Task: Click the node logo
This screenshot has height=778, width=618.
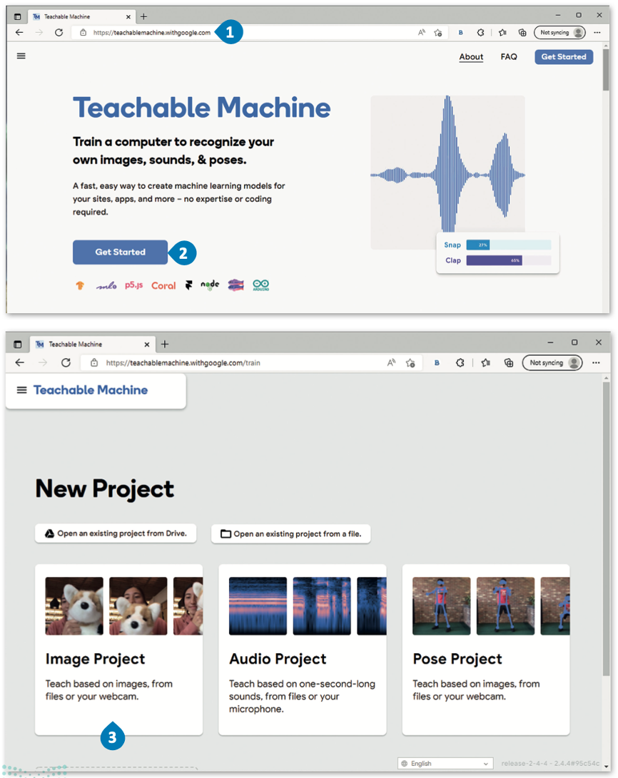Action: pyautogui.click(x=210, y=285)
